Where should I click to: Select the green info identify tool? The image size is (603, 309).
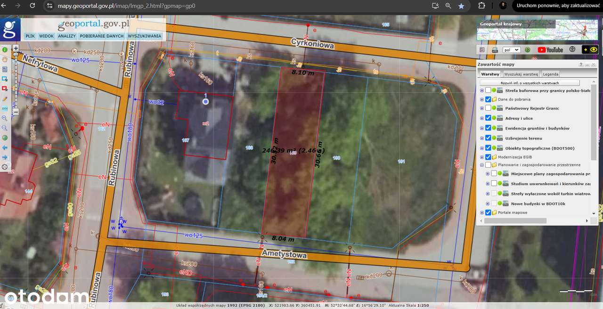(x=5, y=49)
